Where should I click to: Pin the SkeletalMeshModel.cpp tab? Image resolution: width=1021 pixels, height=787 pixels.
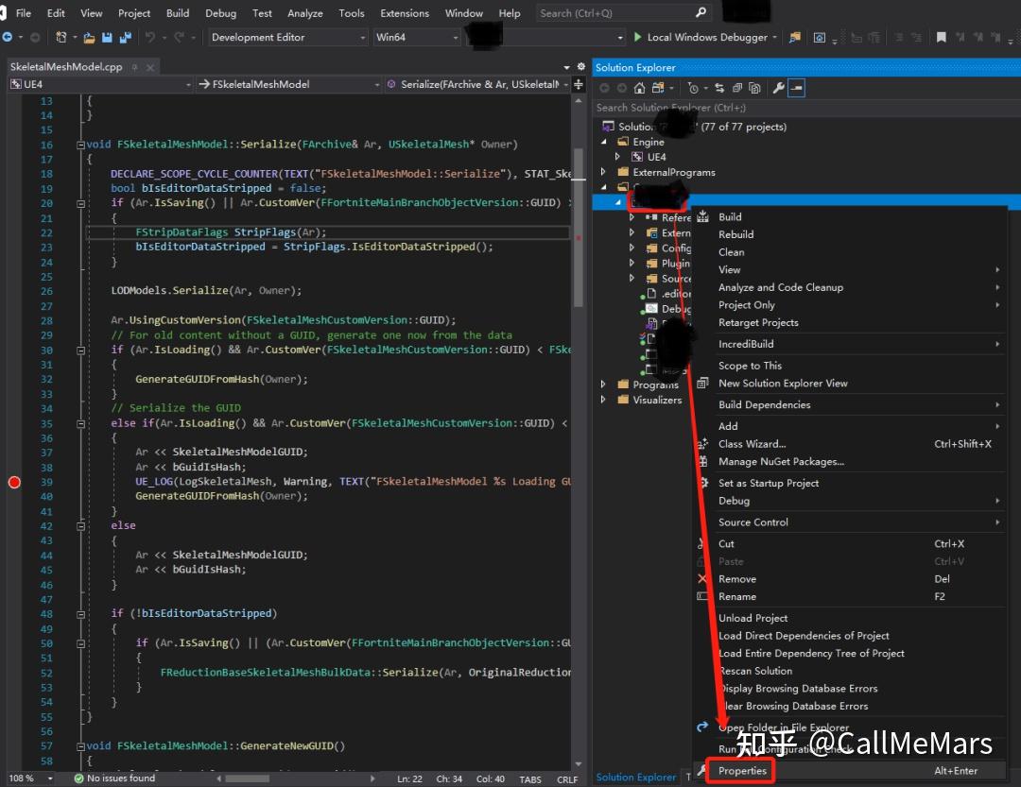tap(135, 67)
